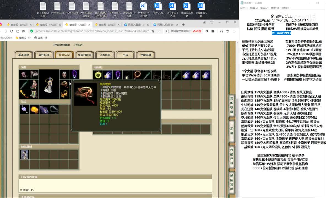Click the pink robe clothing equipment slot
The image size is (326, 198).
(34, 84)
